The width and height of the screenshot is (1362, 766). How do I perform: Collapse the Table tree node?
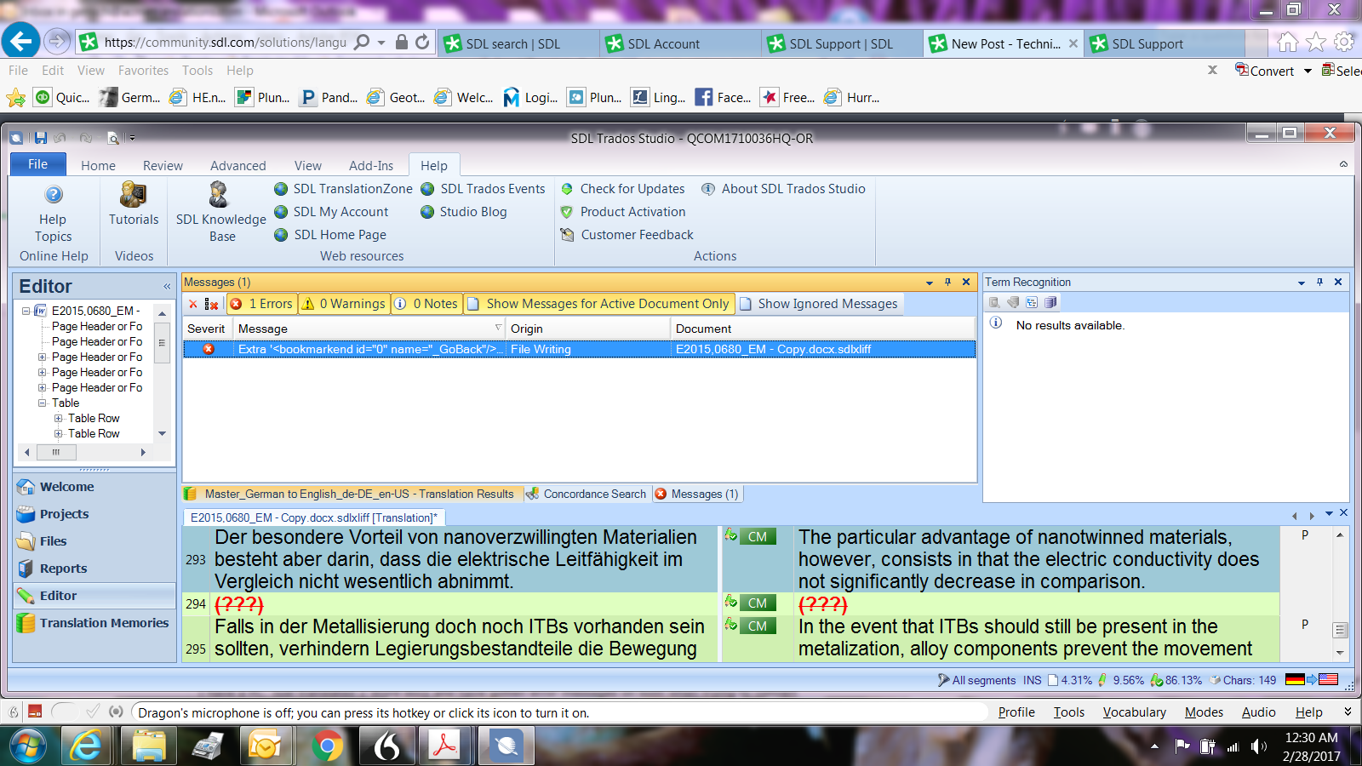42,403
